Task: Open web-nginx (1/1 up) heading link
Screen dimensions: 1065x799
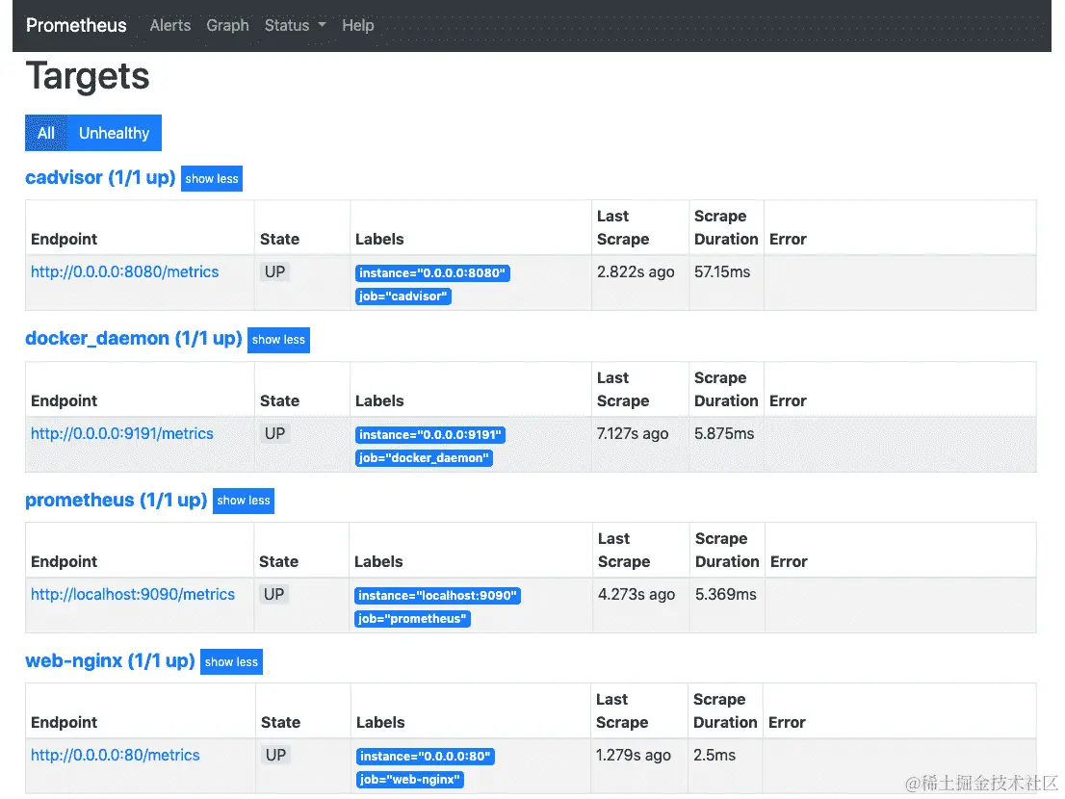Action: tap(110, 661)
